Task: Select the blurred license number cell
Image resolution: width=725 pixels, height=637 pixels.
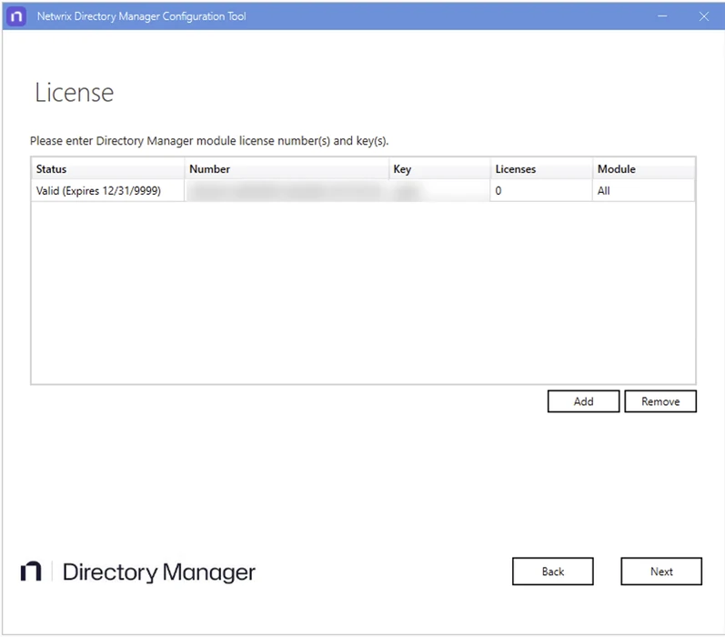Action: [x=287, y=190]
